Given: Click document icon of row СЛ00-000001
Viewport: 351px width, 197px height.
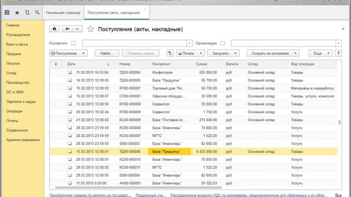Looking at the screenshot, I should (70, 96).
